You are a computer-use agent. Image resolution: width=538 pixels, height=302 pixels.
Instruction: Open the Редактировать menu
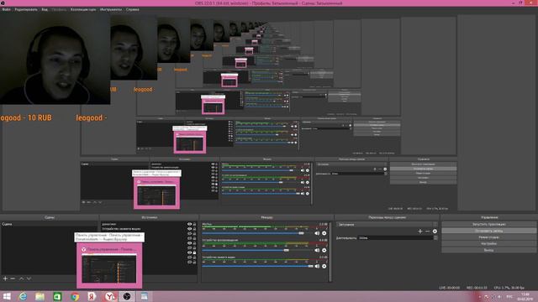(x=26, y=9)
